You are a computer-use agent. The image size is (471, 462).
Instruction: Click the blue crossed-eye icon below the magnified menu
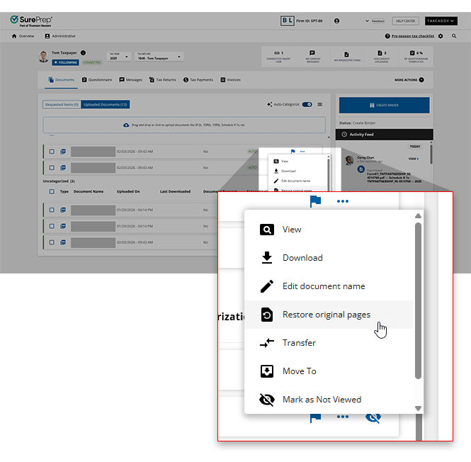[373, 417]
